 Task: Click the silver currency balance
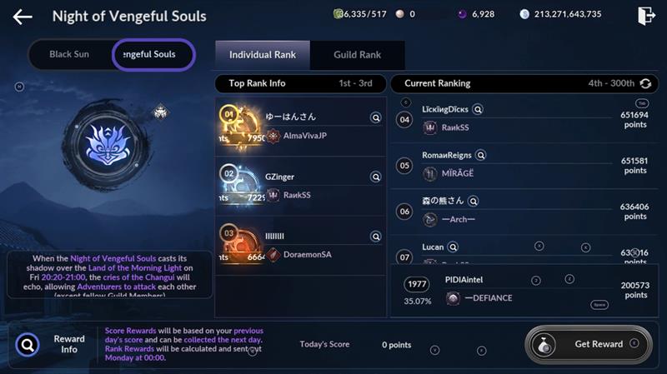(560, 14)
